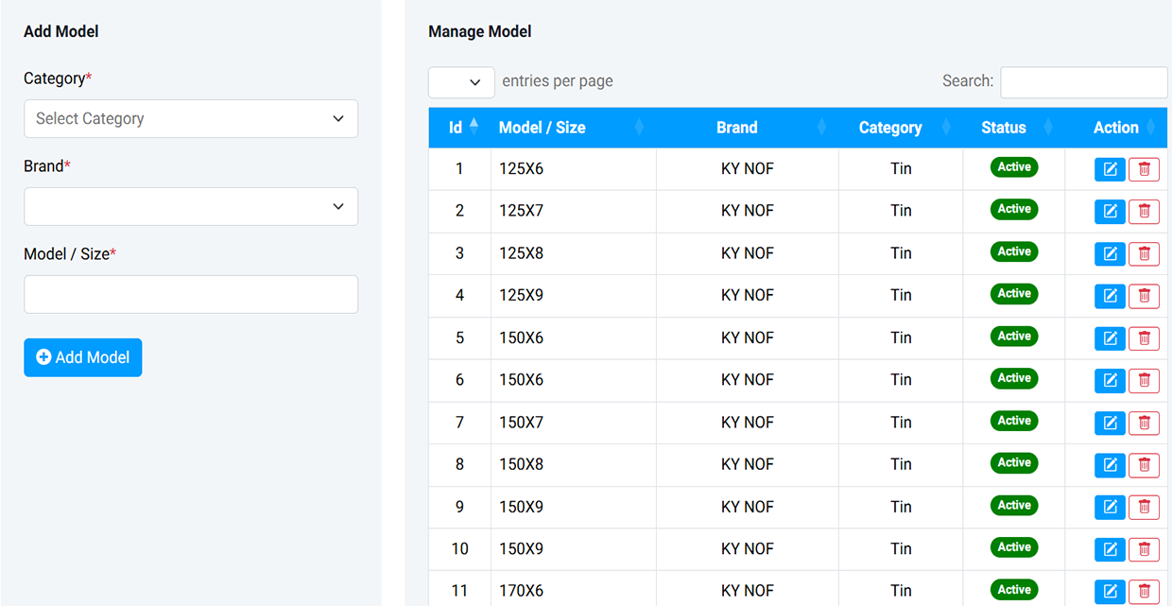Toggle Active status for 125X9 row

(1014, 293)
